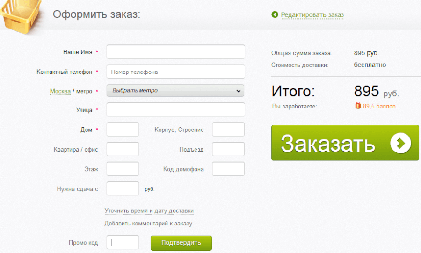Focus the Этаж input box
Viewport: 421px width, 253px height.
pyautogui.click(x=123, y=169)
